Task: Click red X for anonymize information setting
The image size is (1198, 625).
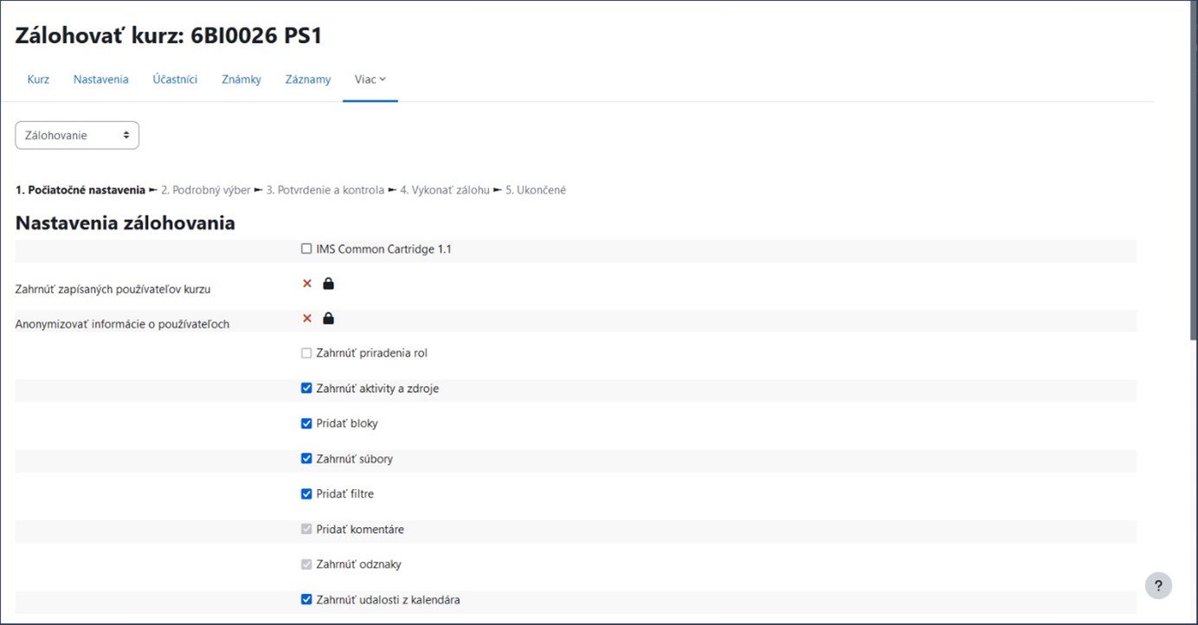Action: [306, 319]
